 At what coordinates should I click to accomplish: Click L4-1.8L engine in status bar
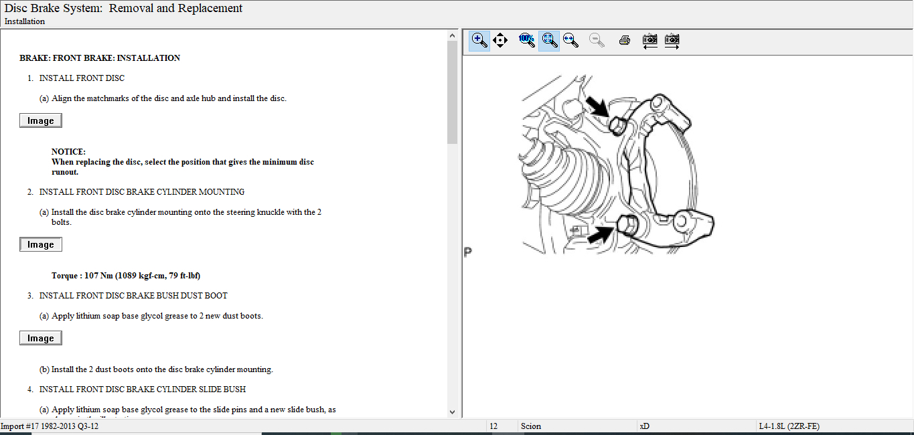point(788,426)
